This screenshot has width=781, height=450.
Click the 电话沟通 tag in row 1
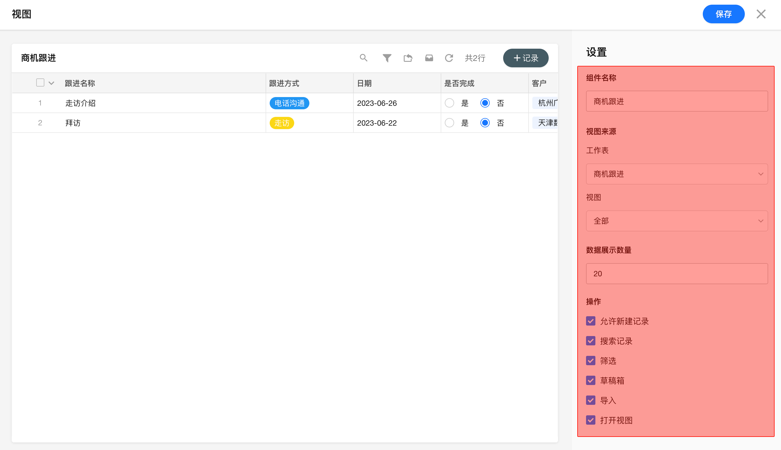pos(289,103)
